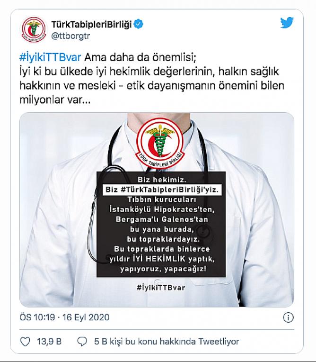Click the black text box in image
The height and width of the screenshot is (362, 316).
tap(161, 224)
